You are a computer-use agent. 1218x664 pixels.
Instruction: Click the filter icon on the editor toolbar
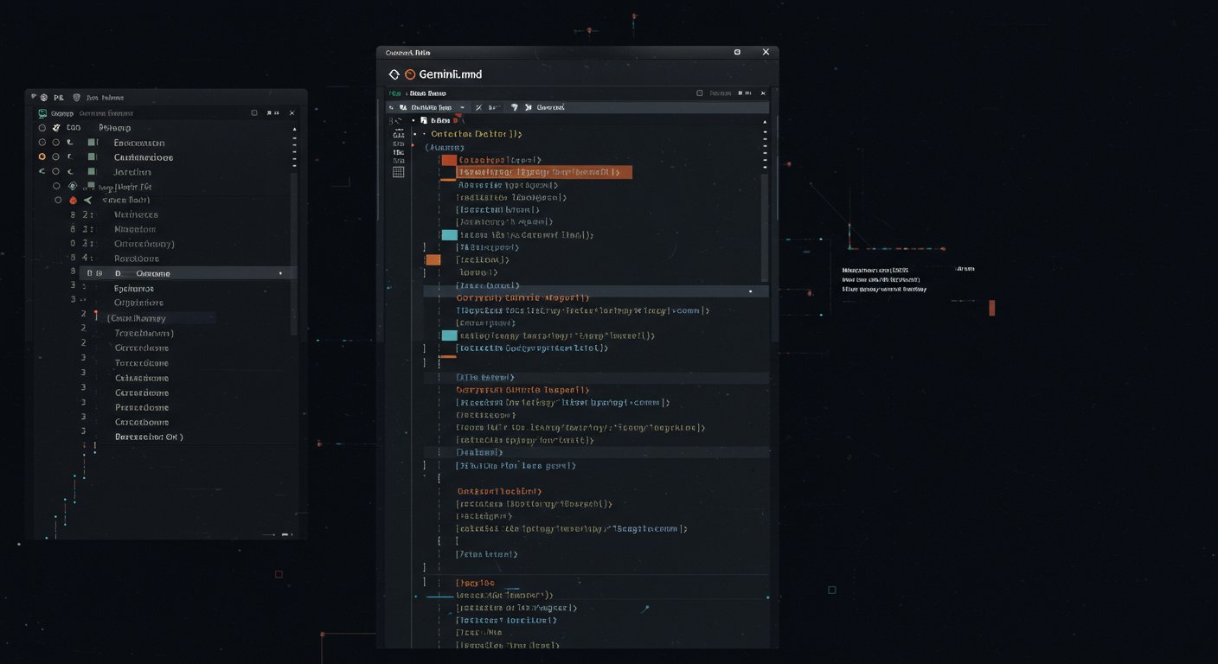pos(515,106)
